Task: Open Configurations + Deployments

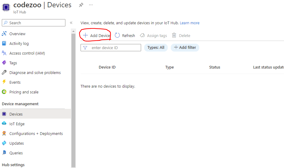Action: (x=36, y=133)
